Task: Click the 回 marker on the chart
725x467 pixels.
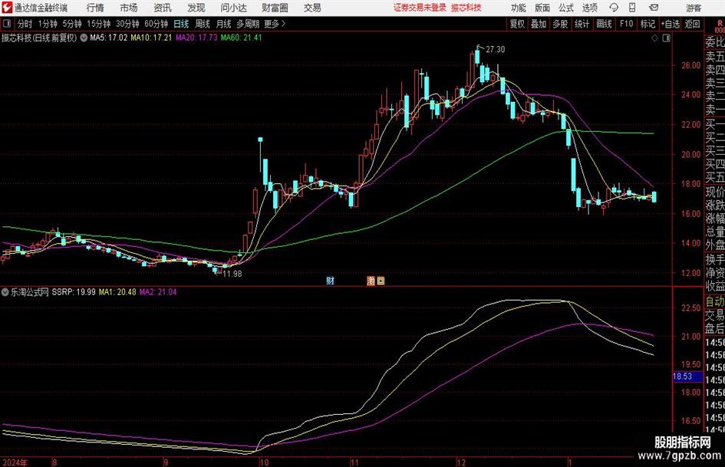Action: [381, 281]
